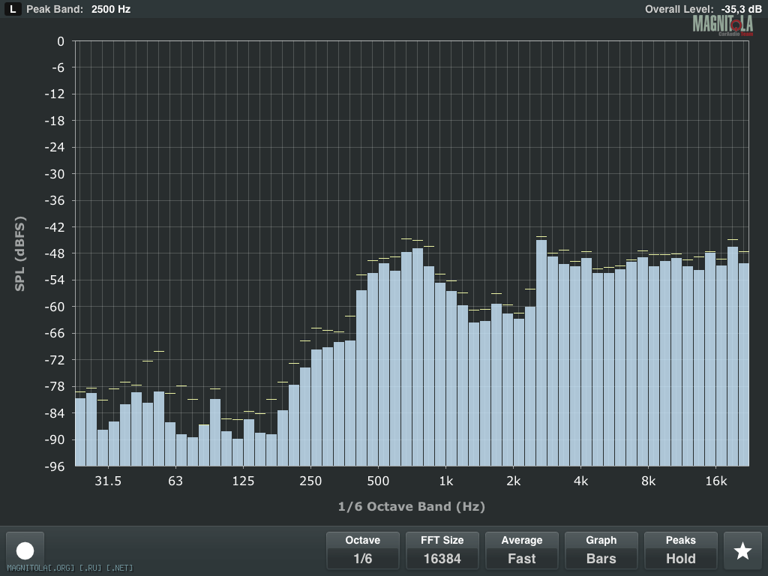The width and height of the screenshot is (768, 576).
Task: Select the 16k frequency axis label
Action: [716, 481]
